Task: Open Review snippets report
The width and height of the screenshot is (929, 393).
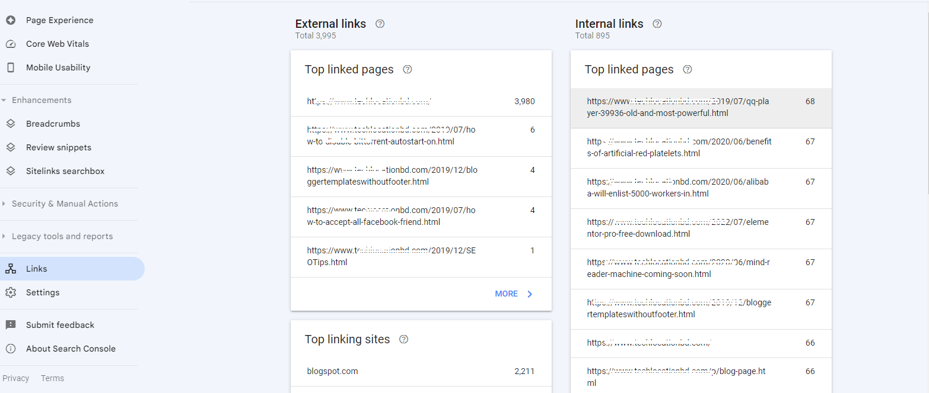Action: point(58,147)
